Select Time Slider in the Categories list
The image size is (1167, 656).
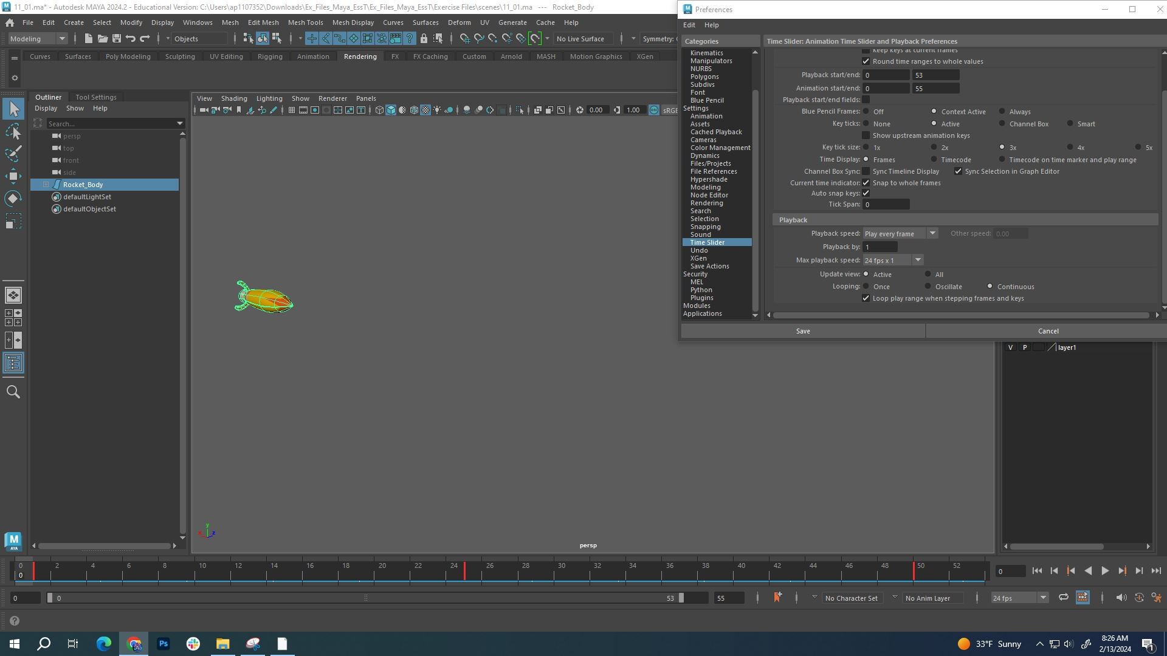click(707, 242)
